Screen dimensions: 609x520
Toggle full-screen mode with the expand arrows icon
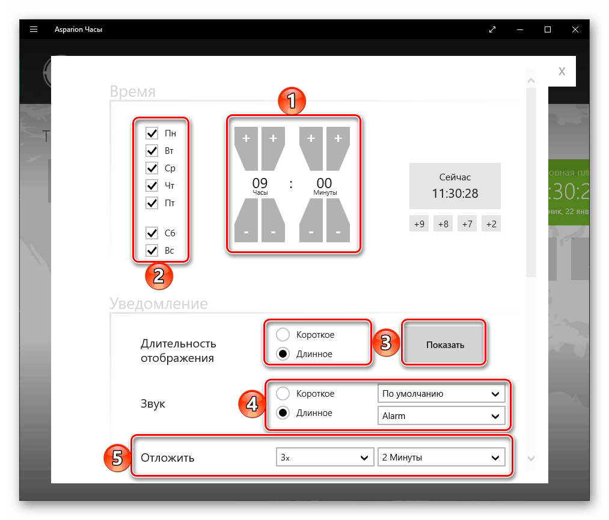pos(492,29)
